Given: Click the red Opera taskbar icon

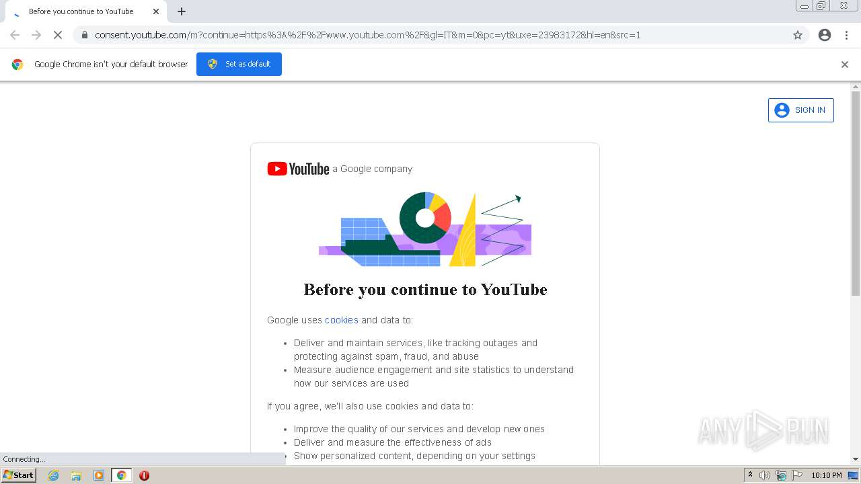Looking at the screenshot, I should (144, 475).
